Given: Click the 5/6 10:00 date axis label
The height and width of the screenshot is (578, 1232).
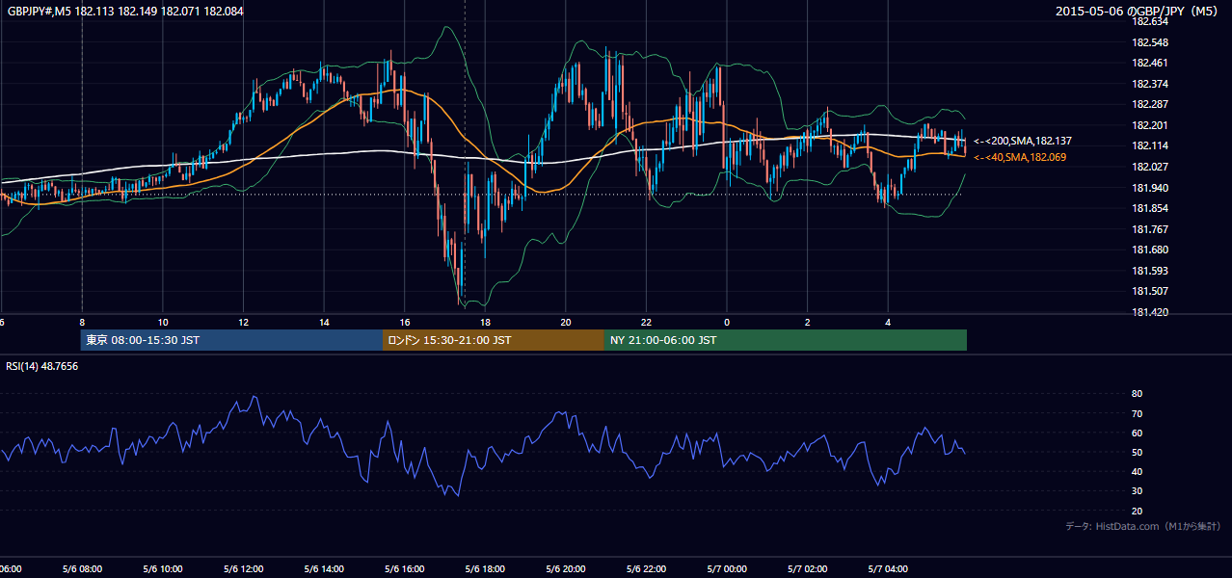Looking at the screenshot, I should click(x=163, y=569).
